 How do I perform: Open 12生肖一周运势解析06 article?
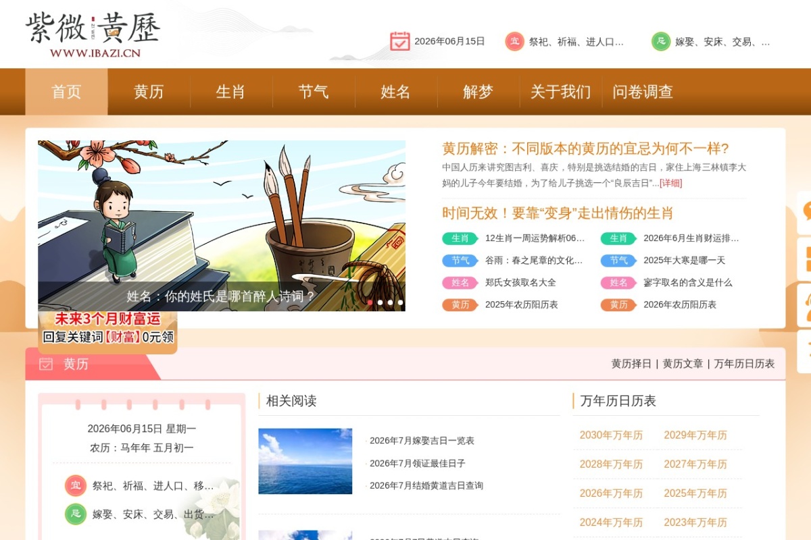coord(535,238)
